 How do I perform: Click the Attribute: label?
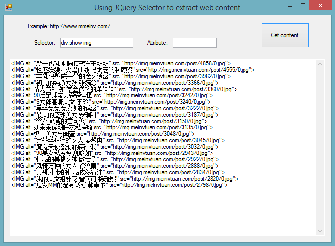(x=157, y=43)
